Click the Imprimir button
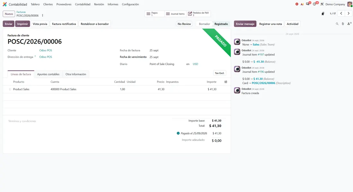353x192 pixels. [x=22, y=24]
